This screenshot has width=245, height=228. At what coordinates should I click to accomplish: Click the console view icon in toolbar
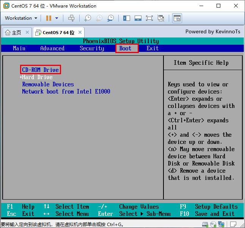[x=177, y=18]
